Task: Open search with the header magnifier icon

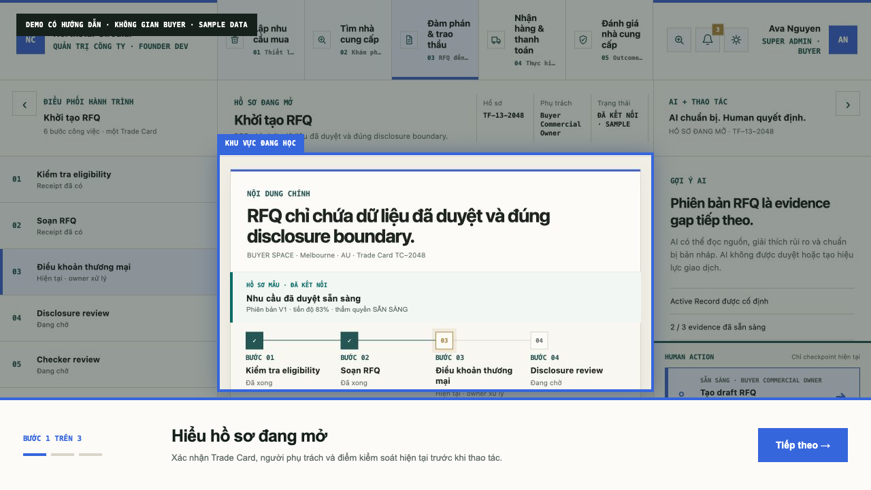Action: point(679,39)
